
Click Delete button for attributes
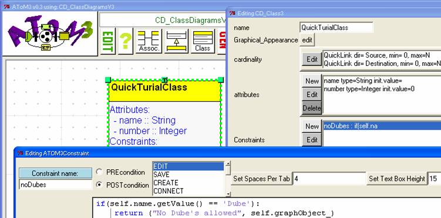pyautogui.click(x=312, y=108)
